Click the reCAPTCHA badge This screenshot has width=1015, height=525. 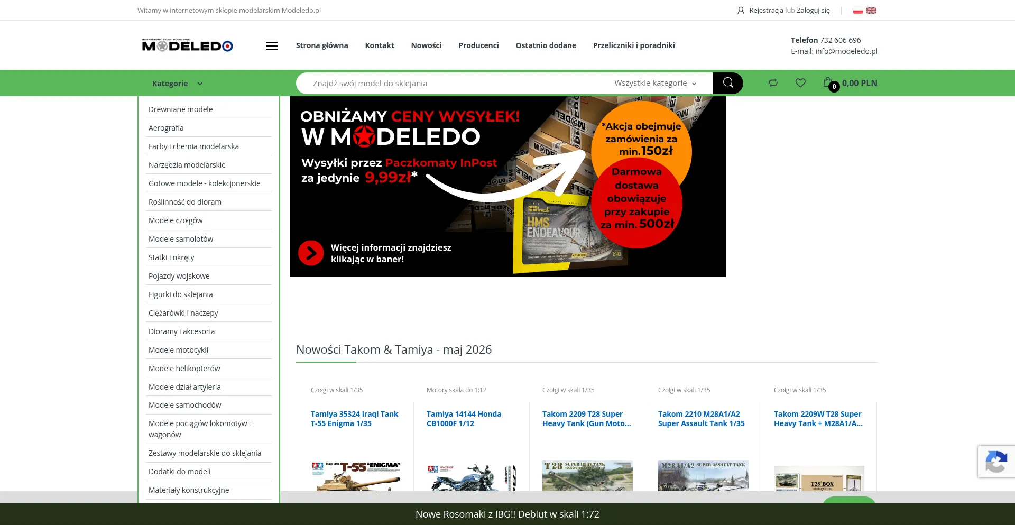click(996, 462)
